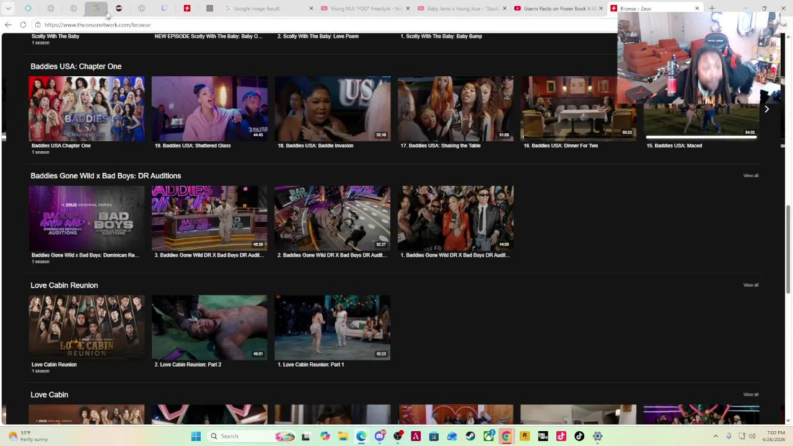Play episode 2 Baddies Gone Wild DR Auditions

pos(333,218)
